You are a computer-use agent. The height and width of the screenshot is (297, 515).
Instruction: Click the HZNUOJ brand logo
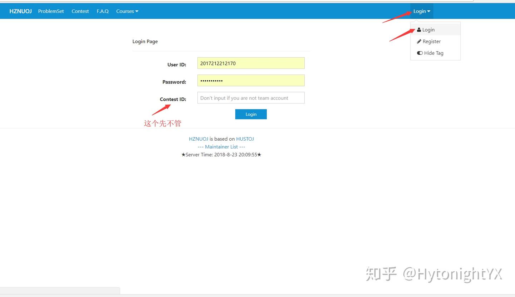[x=20, y=11]
